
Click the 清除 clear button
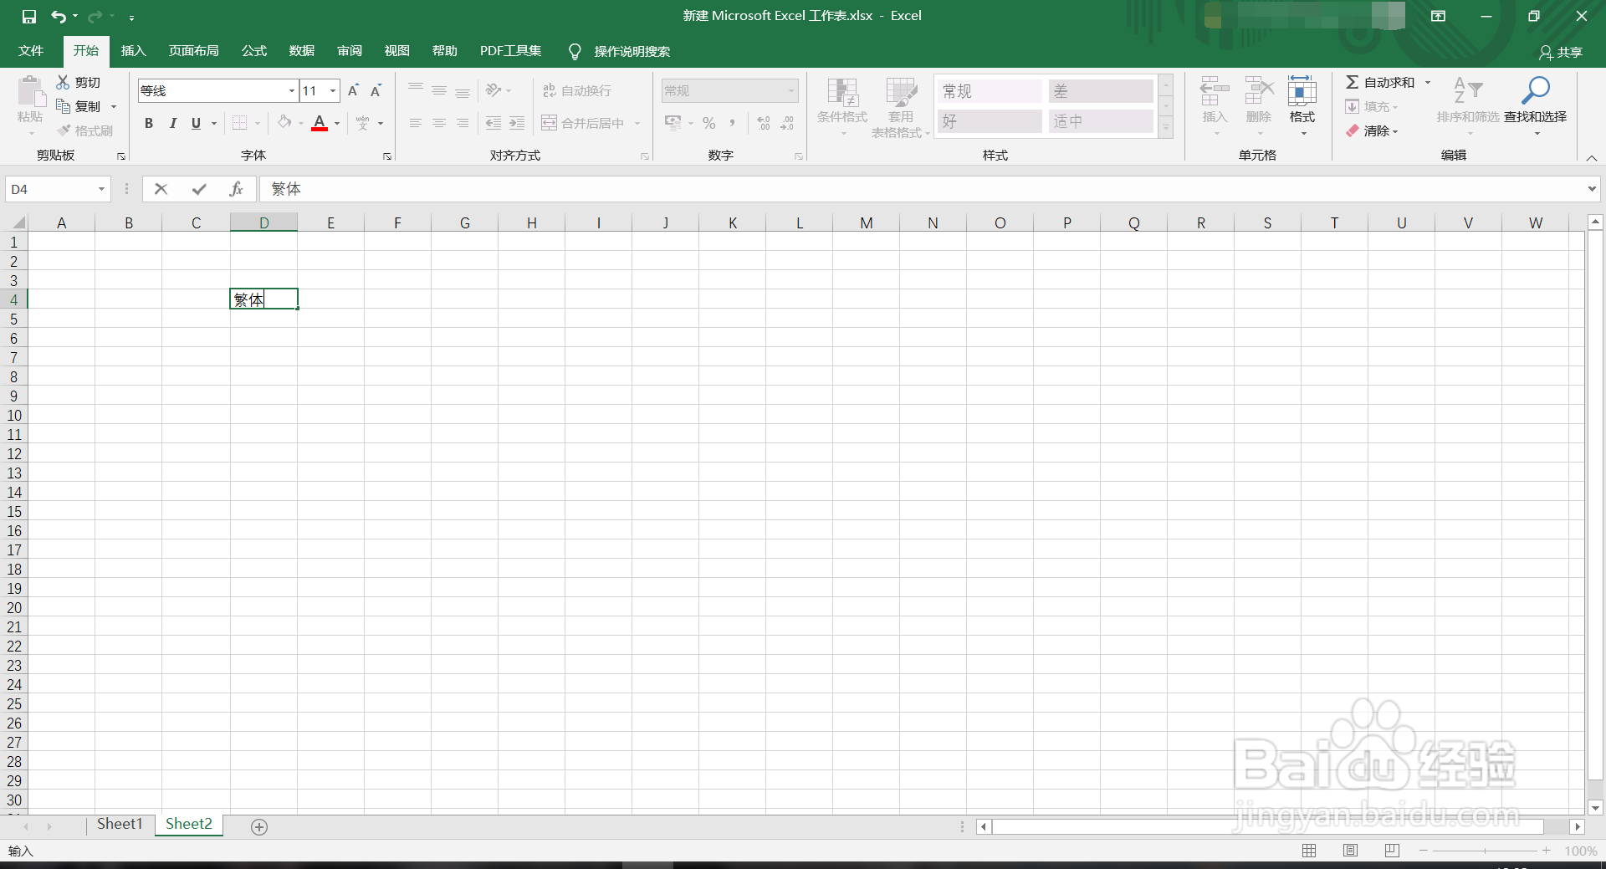tap(1372, 130)
